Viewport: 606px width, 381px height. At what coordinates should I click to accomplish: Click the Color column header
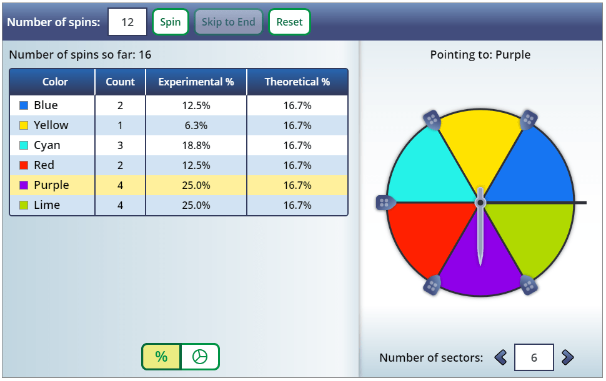pyautogui.click(x=55, y=82)
